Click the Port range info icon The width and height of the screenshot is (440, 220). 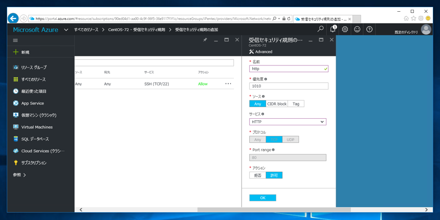click(x=273, y=150)
